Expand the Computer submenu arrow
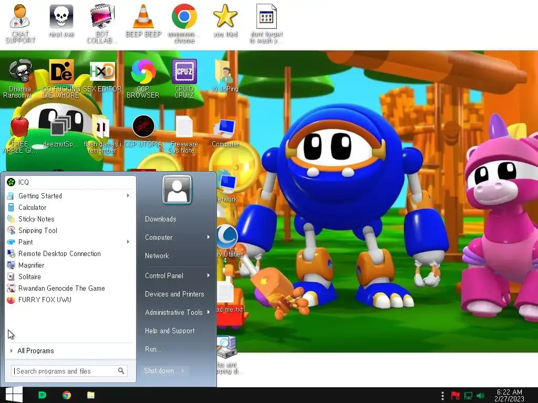 coord(208,237)
